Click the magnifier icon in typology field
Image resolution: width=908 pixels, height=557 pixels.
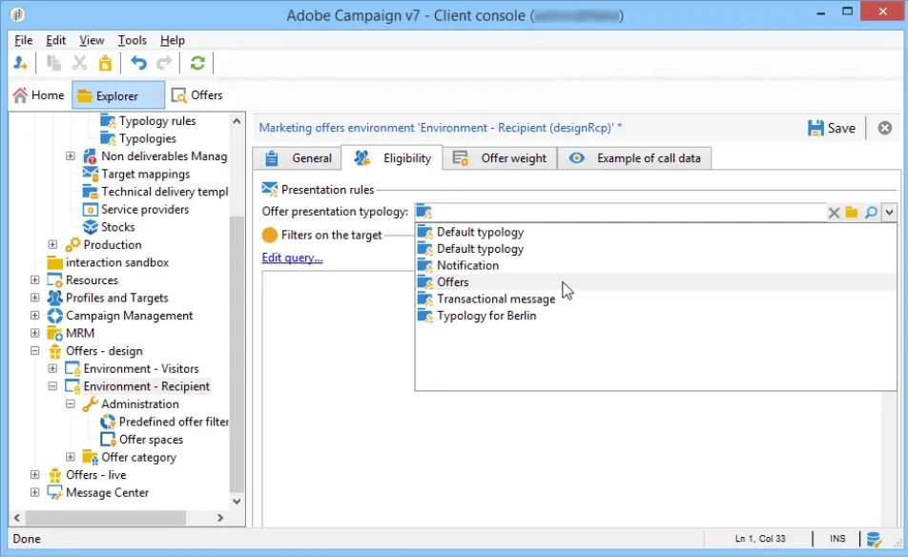[x=871, y=213]
